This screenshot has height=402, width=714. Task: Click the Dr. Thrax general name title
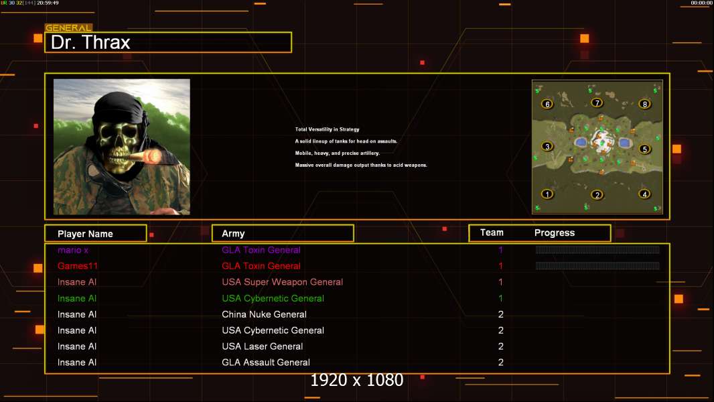[x=90, y=42]
